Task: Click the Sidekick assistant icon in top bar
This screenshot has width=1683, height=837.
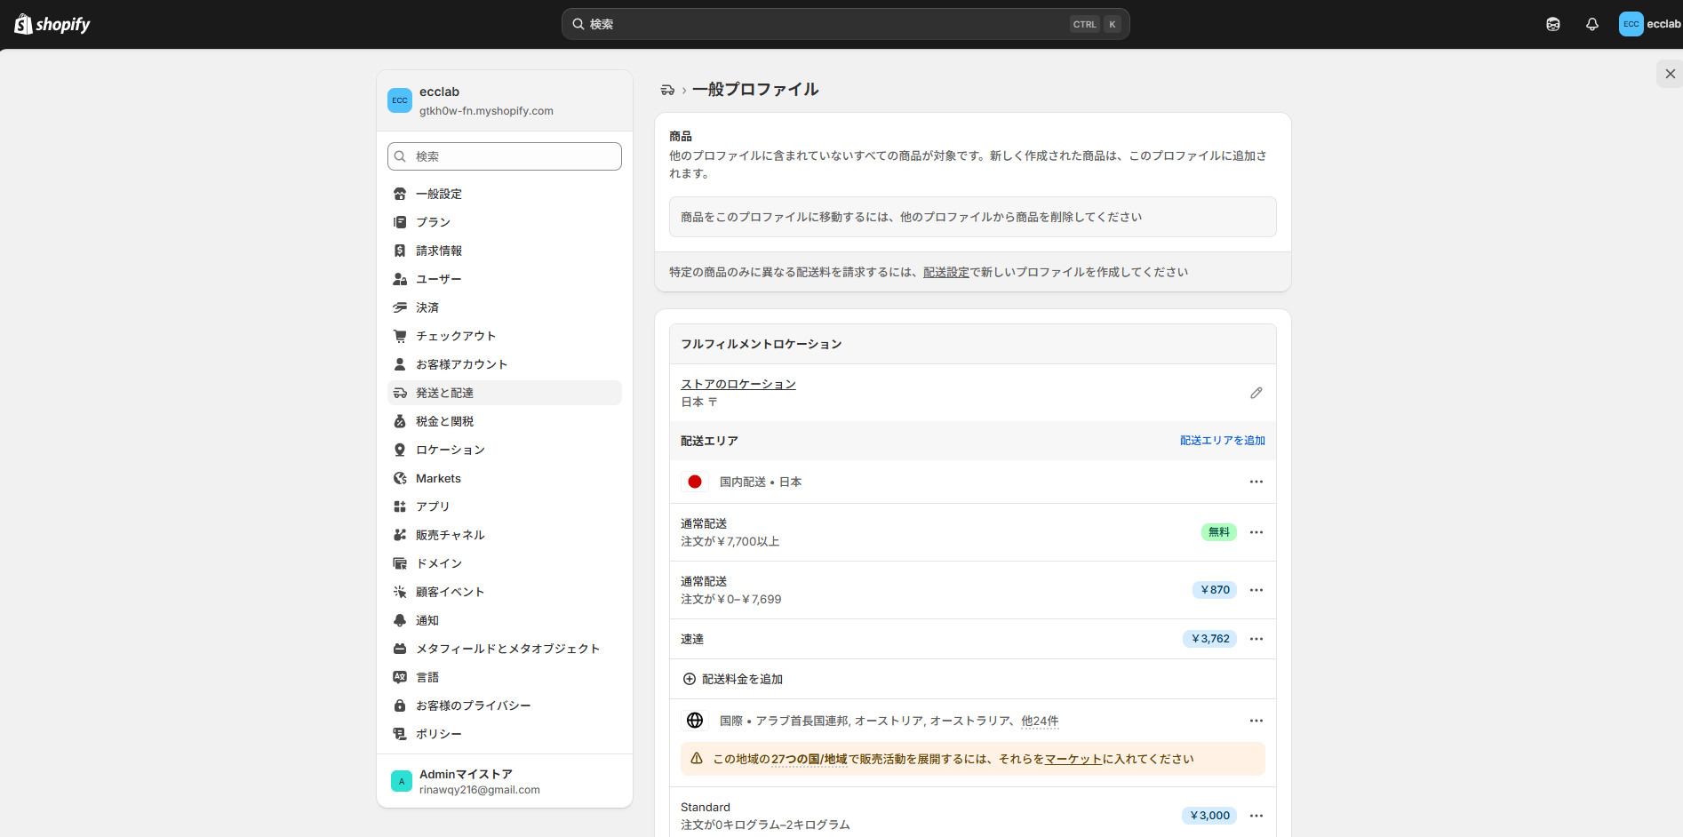Action: coord(1552,25)
